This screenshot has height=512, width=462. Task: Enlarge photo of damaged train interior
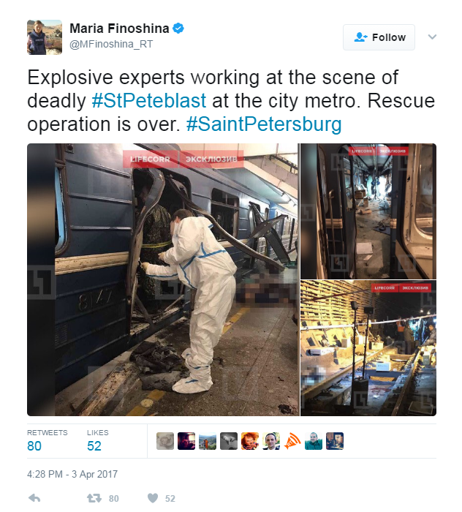(x=368, y=211)
